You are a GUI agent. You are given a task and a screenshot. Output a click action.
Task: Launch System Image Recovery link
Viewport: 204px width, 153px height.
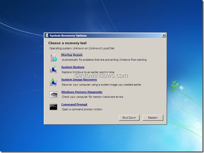pyautogui.click(x=79, y=80)
